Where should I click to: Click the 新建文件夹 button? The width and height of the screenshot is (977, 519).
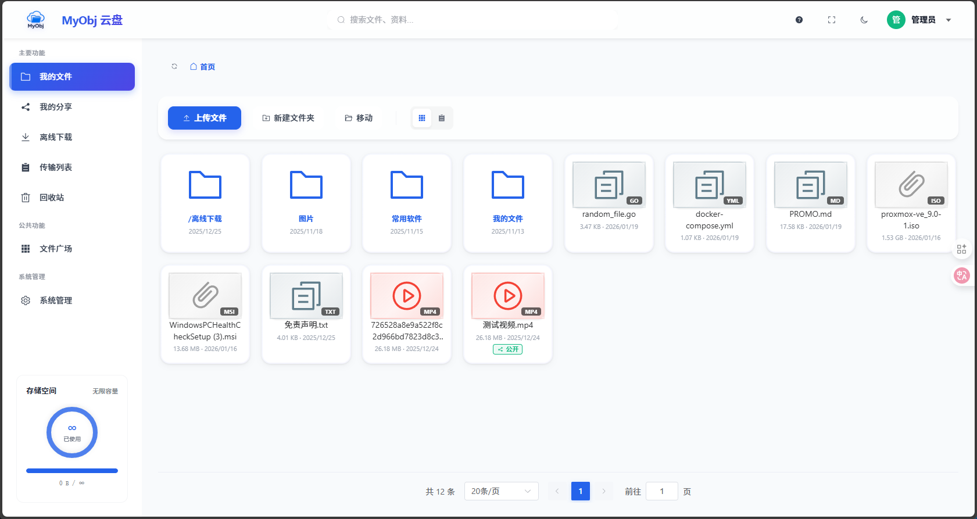click(288, 118)
